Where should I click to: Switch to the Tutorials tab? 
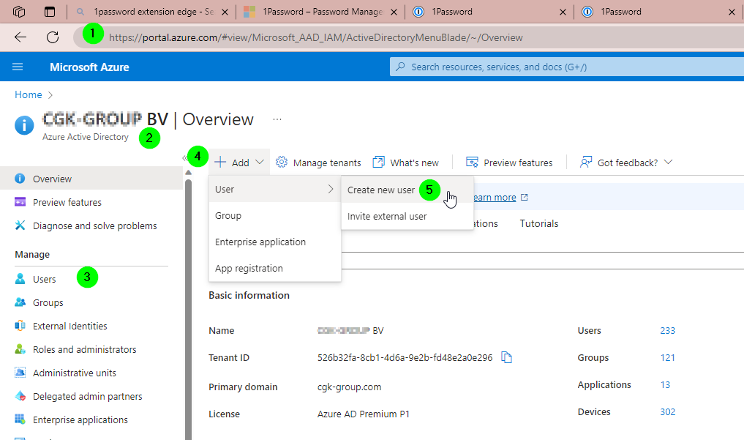539,223
